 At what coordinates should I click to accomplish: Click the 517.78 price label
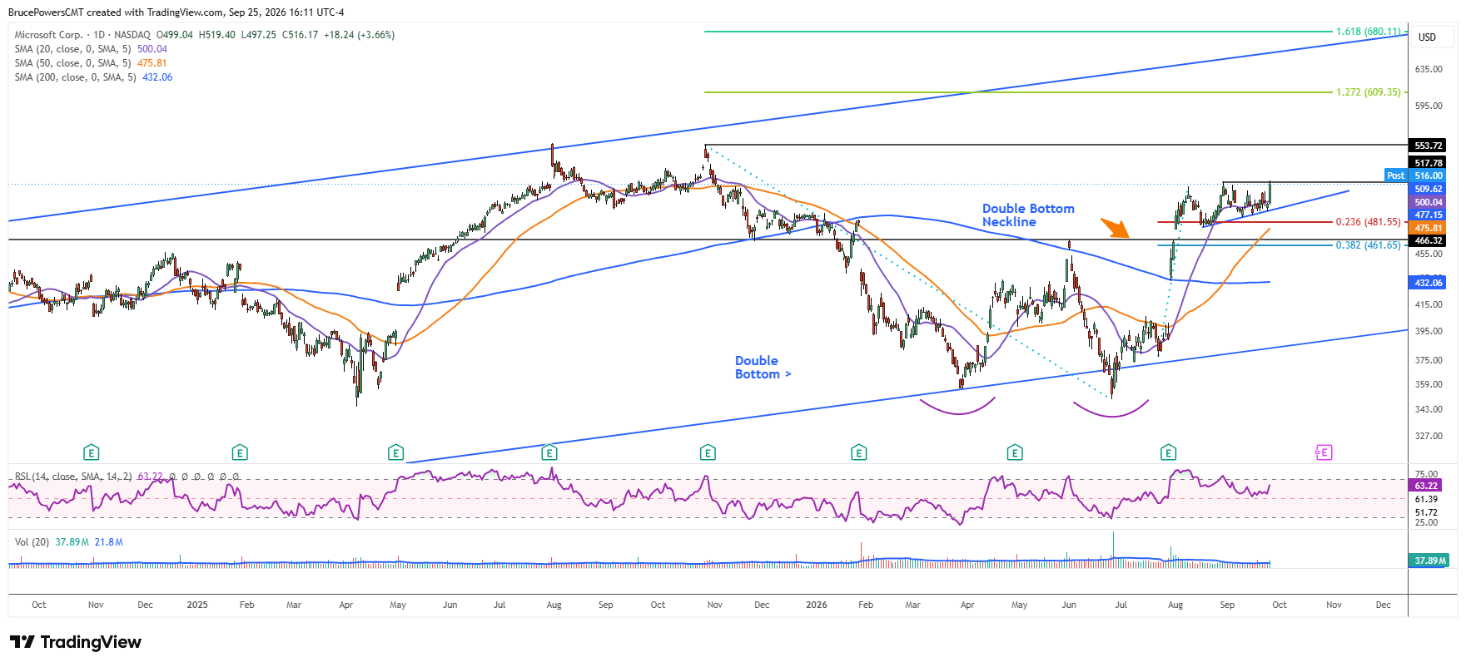1428,163
